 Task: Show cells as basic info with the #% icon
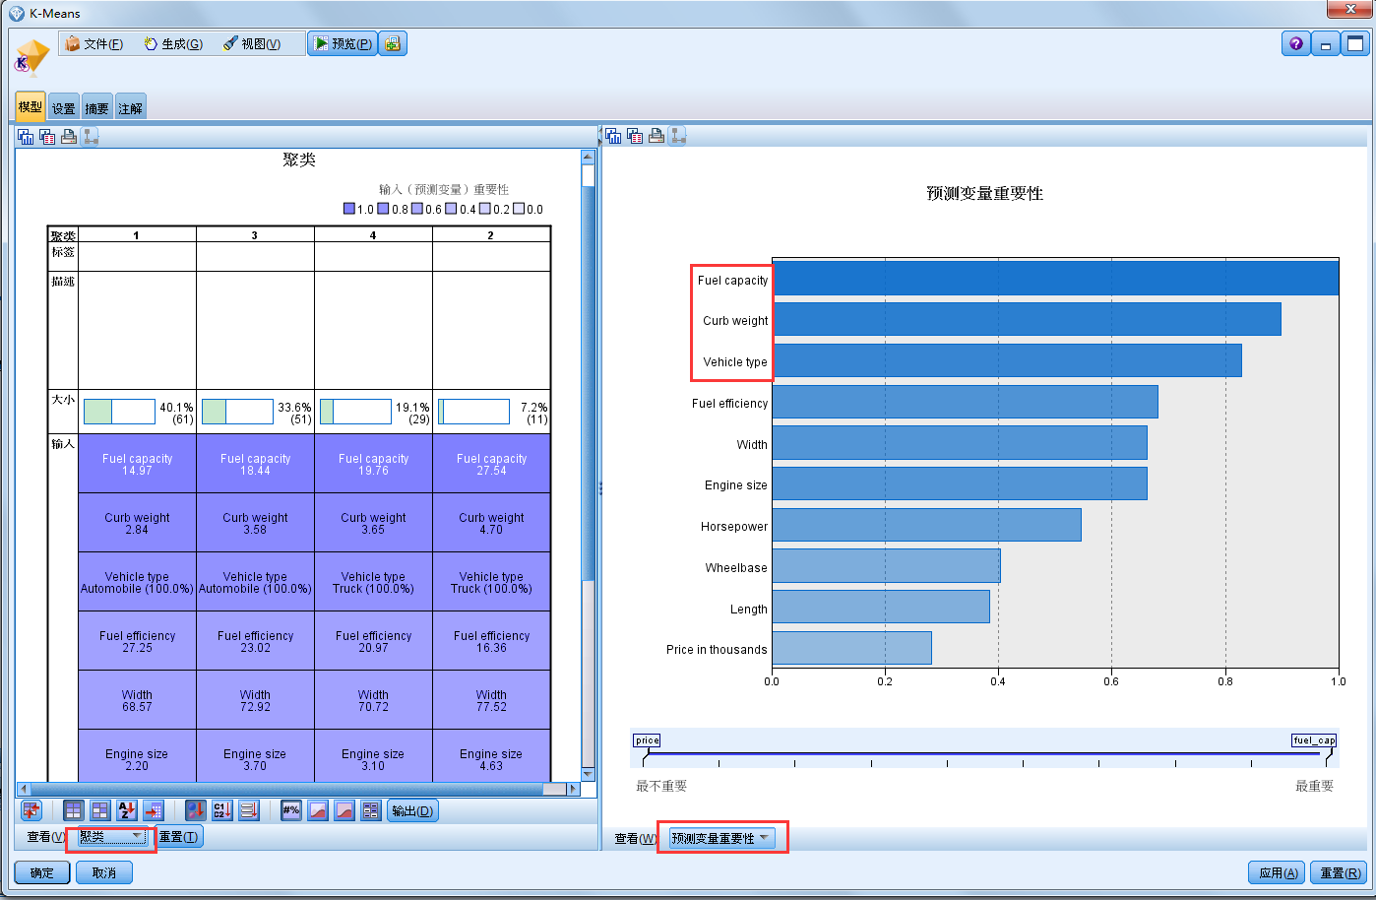pos(291,810)
